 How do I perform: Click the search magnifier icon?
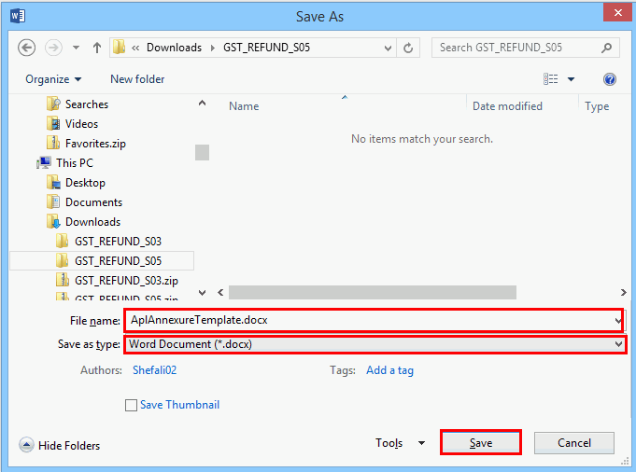click(607, 48)
